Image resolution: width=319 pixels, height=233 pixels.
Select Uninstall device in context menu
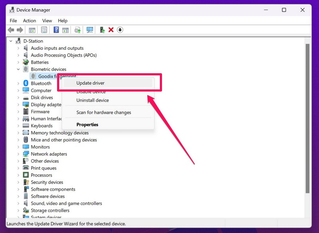click(93, 100)
